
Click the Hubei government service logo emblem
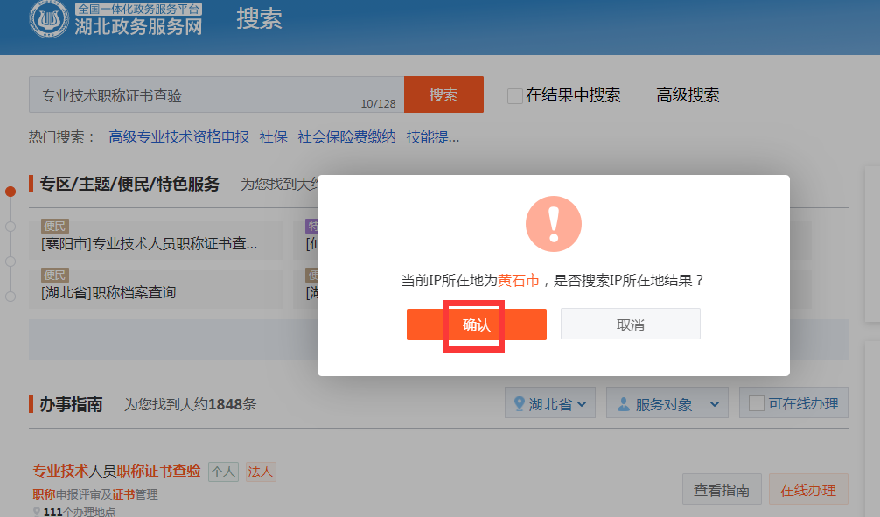tap(49, 19)
